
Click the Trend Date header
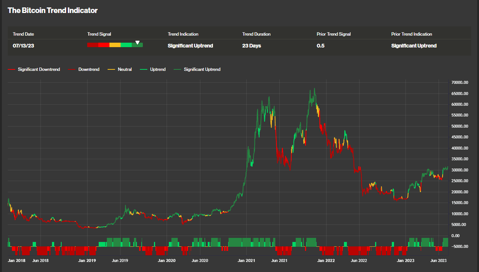pyautogui.click(x=23, y=34)
